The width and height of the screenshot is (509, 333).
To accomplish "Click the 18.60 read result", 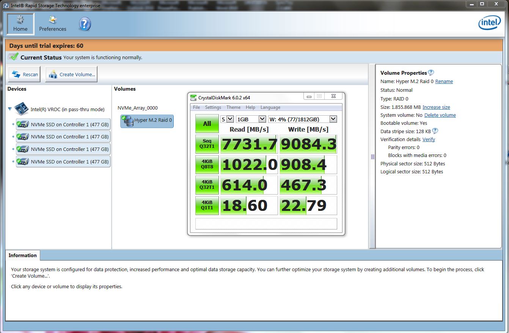I will pos(249,206).
